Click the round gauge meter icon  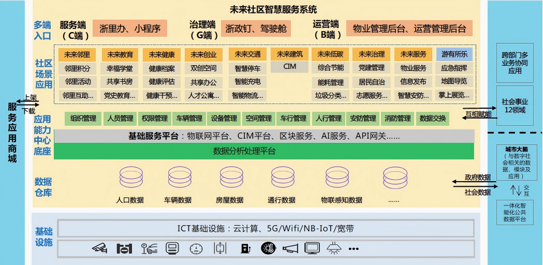pyautogui.click(x=196, y=248)
